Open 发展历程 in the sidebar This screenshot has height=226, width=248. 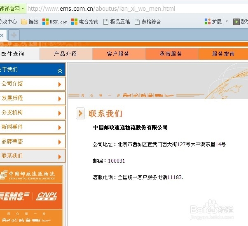pyautogui.click(x=33, y=98)
